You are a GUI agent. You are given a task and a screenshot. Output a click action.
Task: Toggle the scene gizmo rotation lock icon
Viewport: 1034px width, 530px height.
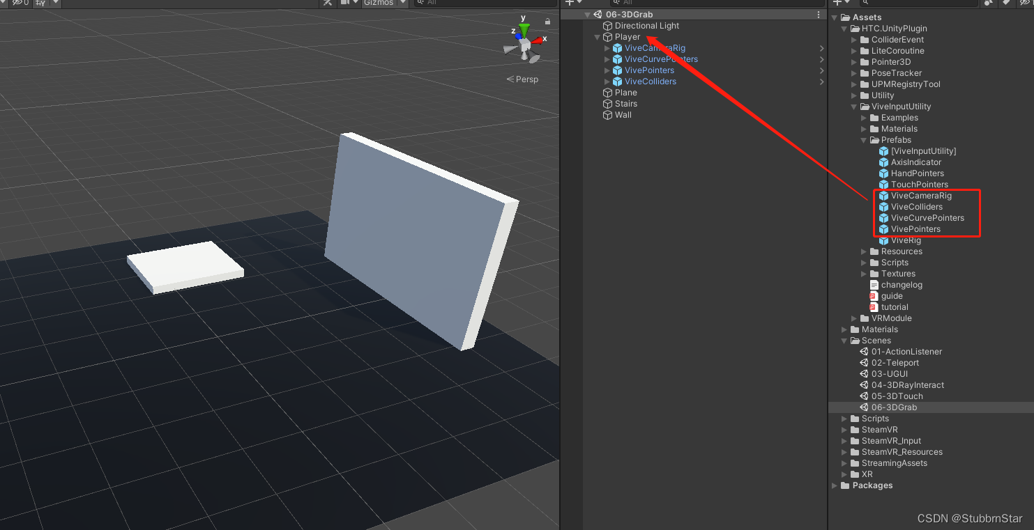(x=548, y=22)
